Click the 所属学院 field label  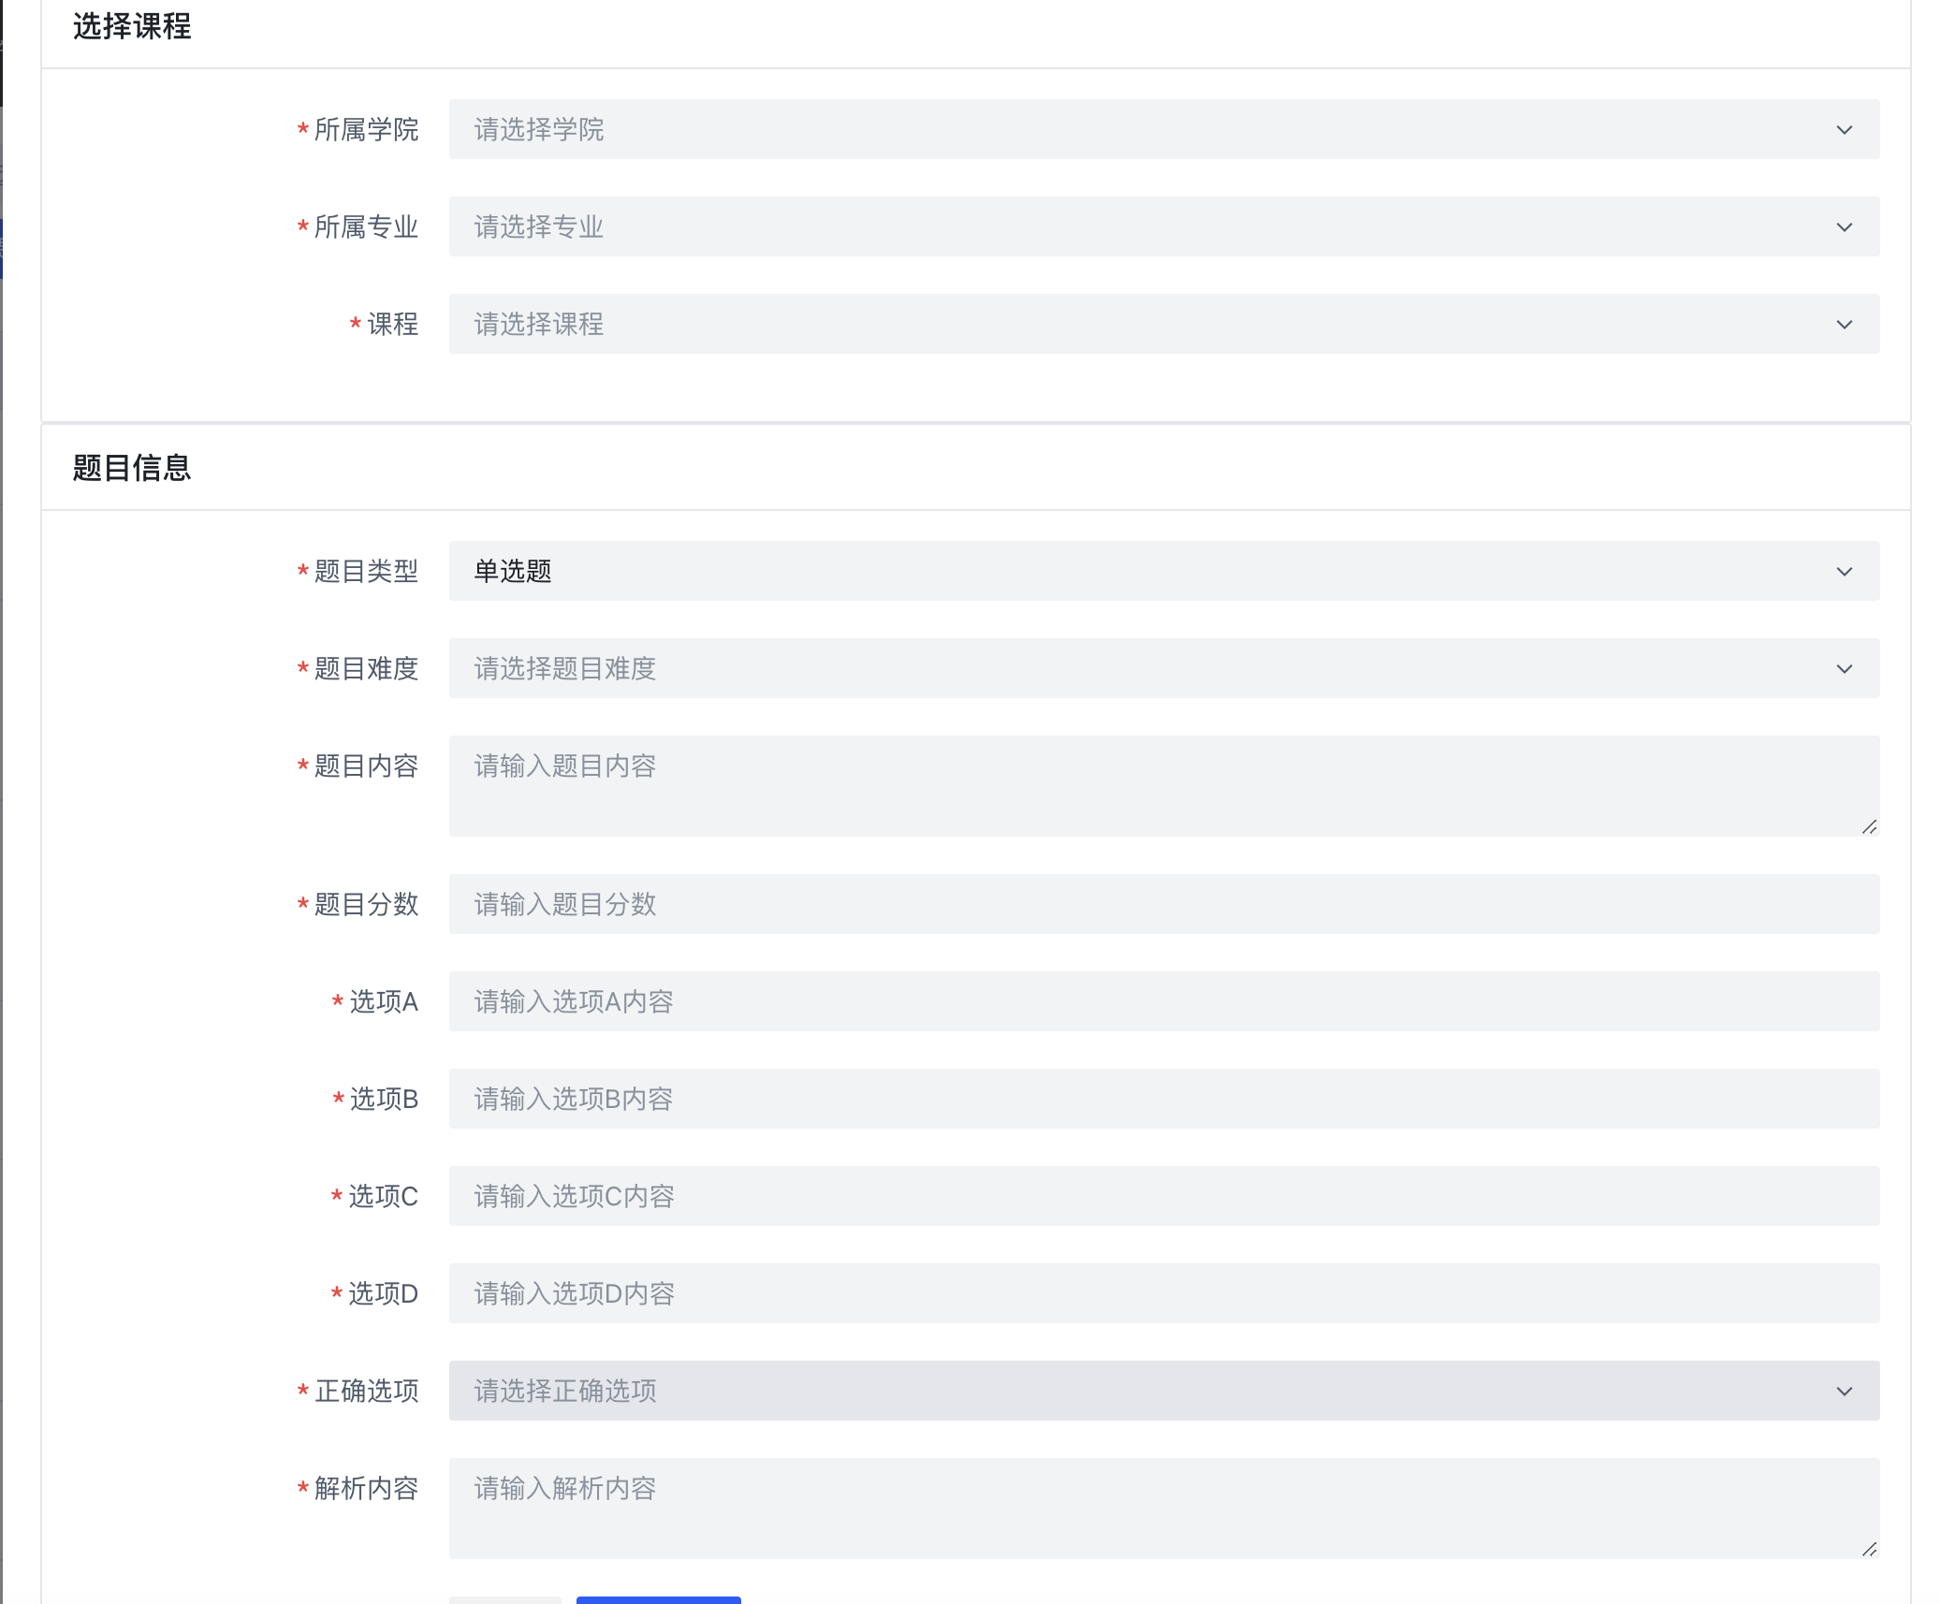click(366, 129)
